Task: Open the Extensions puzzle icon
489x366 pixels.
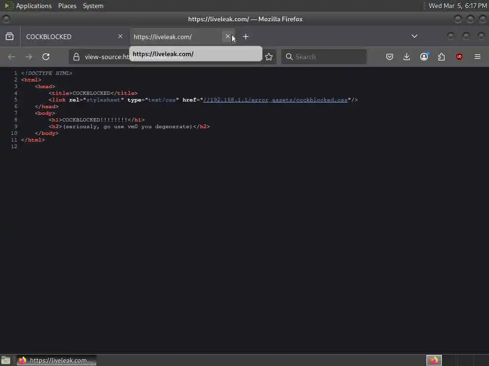Action: click(x=441, y=57)
